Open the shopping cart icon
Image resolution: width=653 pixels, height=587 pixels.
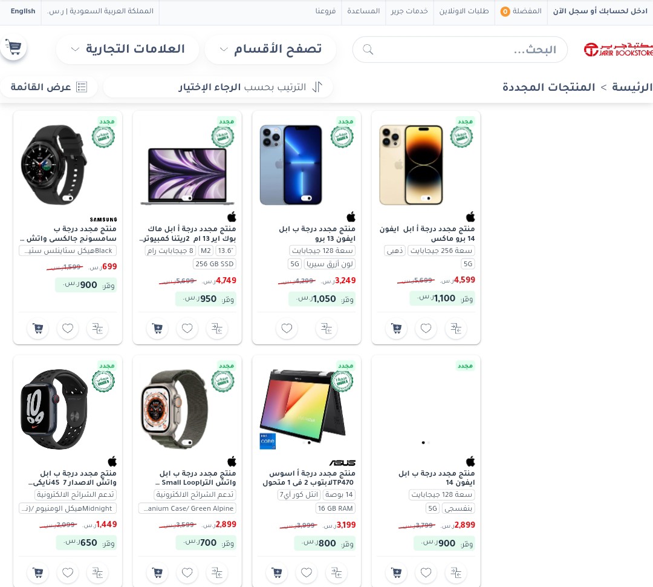pyautogui.click(x=13, y=48)
